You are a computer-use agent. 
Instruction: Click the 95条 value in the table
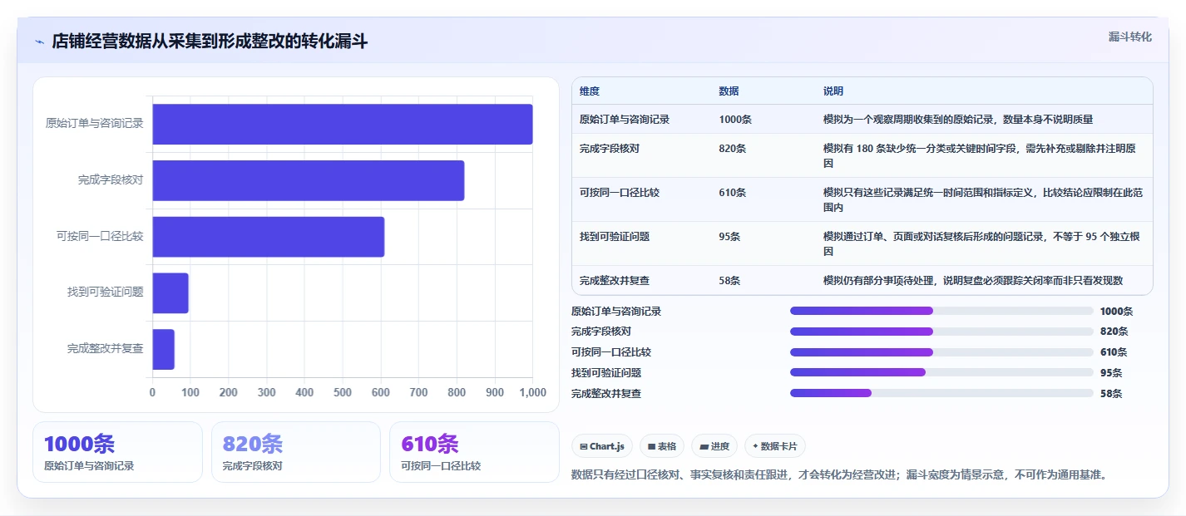(730, 237)
